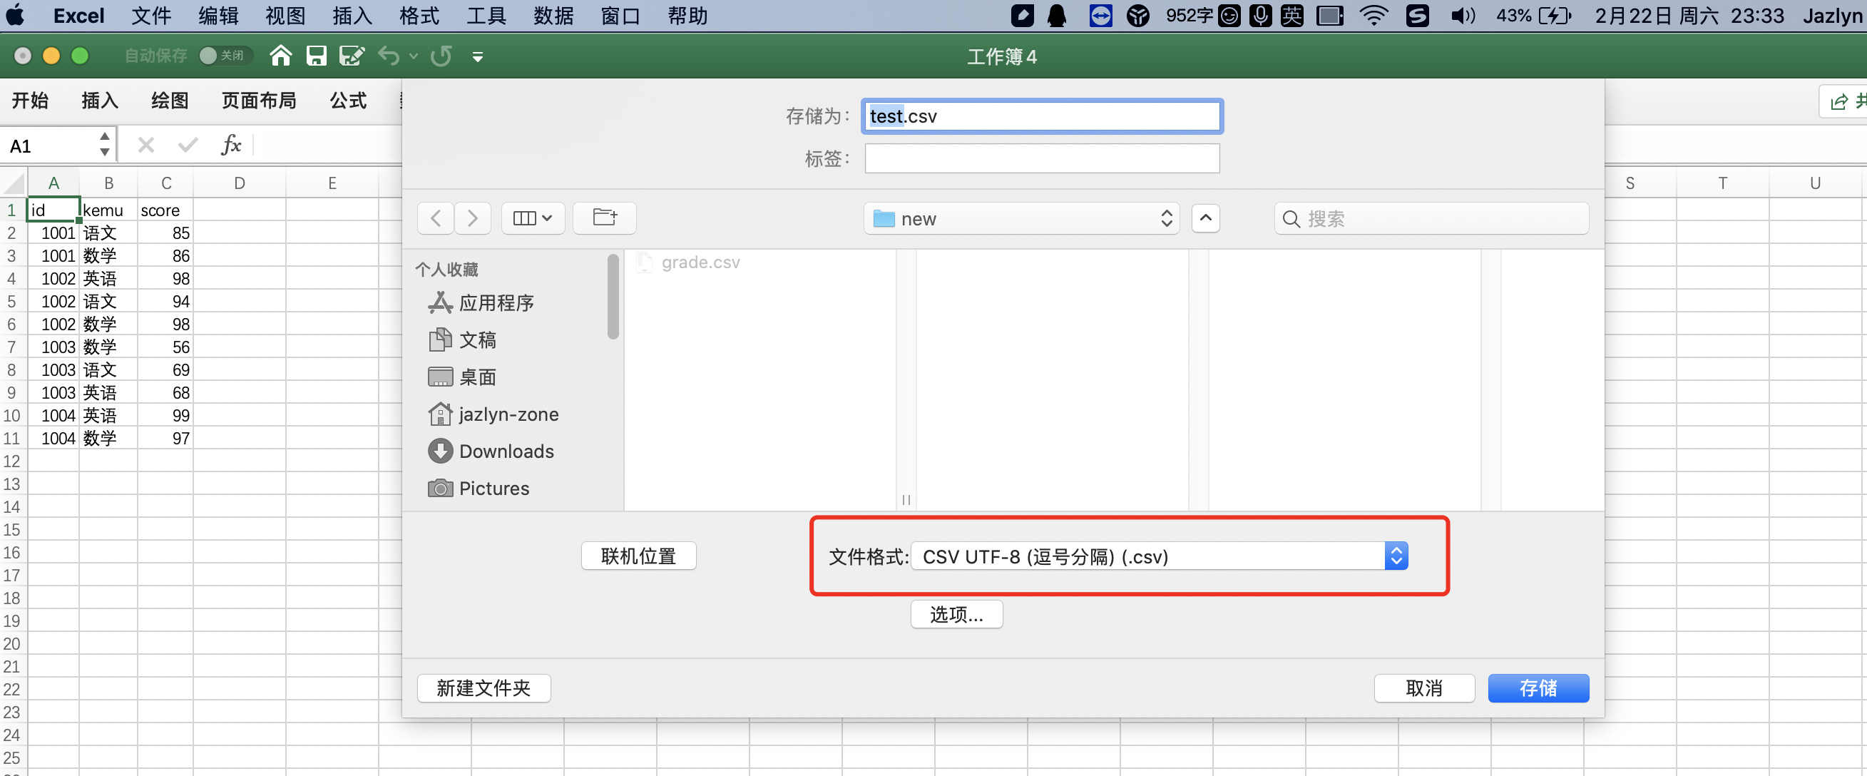The image size is (1867, 776).
Task: Click the Wi-Fi icon in menu bar
Action: tap(1374, 15)
